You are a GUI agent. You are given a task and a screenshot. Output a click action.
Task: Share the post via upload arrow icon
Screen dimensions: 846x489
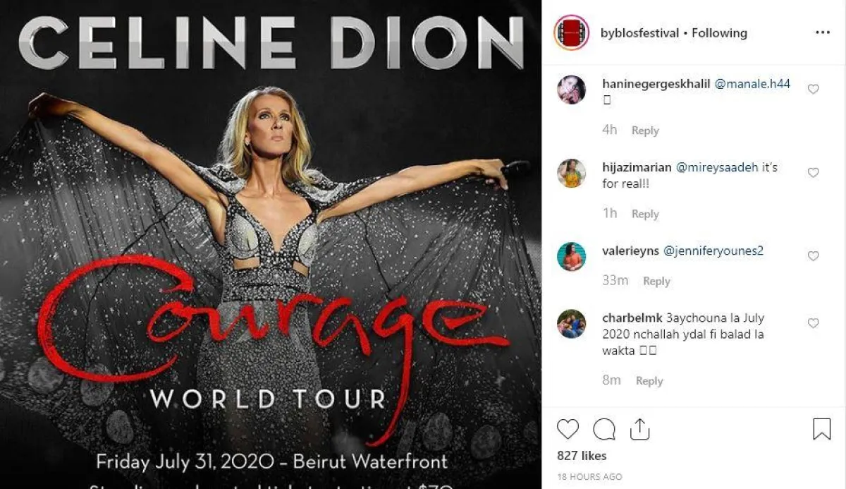click(x=639, y=429)
